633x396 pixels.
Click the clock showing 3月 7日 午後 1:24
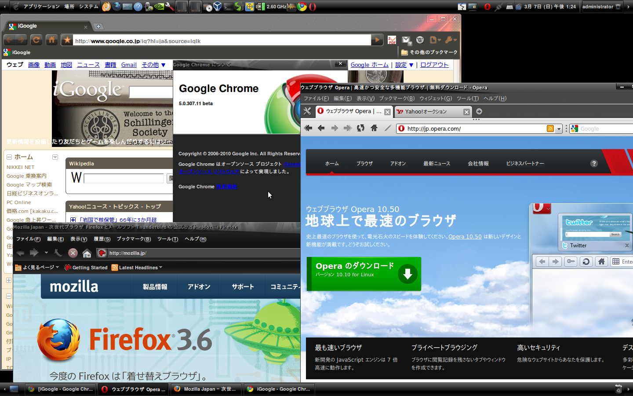550,7
